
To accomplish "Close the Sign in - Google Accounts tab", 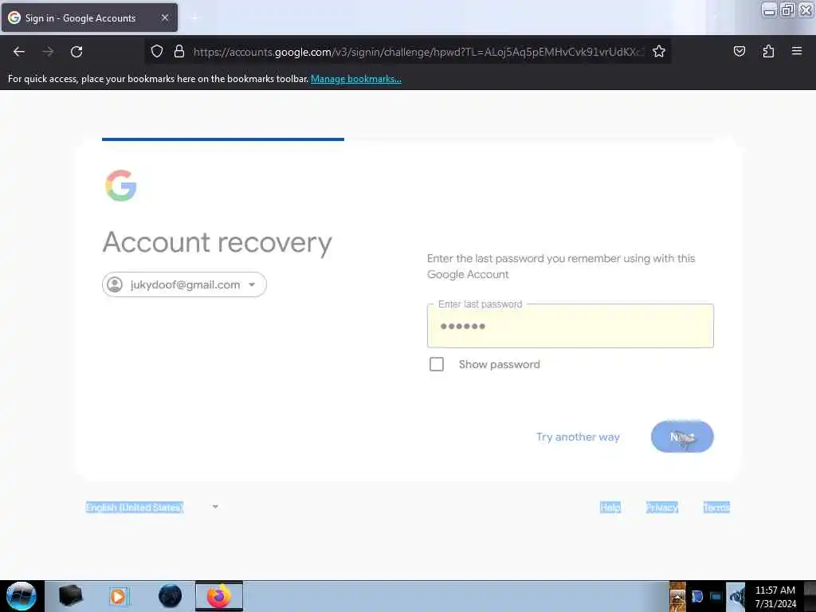I will pyautogui.click(x=165, y=18).
